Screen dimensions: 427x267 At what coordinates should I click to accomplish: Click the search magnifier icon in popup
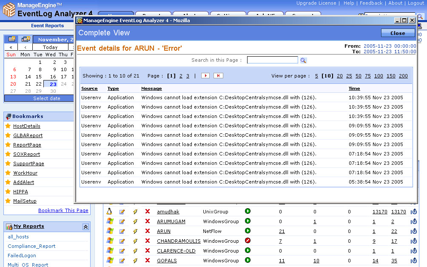point(303,60)
